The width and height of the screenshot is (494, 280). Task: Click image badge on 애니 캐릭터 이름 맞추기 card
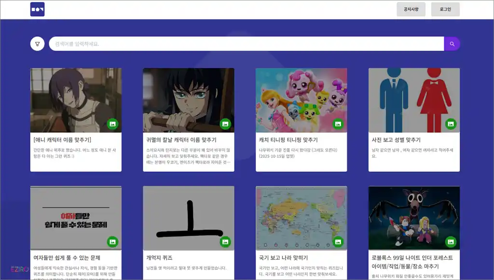112,124
